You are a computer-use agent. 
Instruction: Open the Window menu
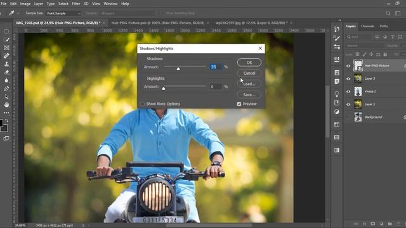[110, 4]
